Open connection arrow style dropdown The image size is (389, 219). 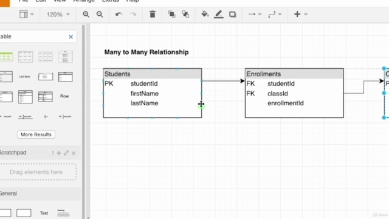pyautogui.click(x=255, y=15)
